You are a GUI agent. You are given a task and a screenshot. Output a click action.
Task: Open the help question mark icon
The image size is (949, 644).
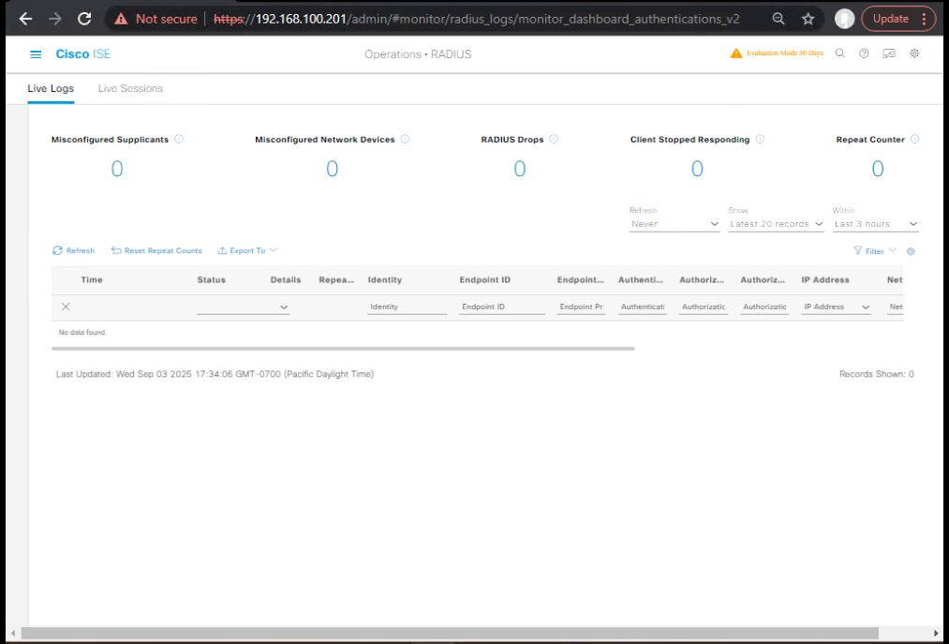(864, 53)
